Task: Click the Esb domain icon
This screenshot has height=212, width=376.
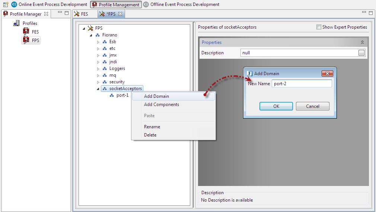Action: [x=105, y=42]
